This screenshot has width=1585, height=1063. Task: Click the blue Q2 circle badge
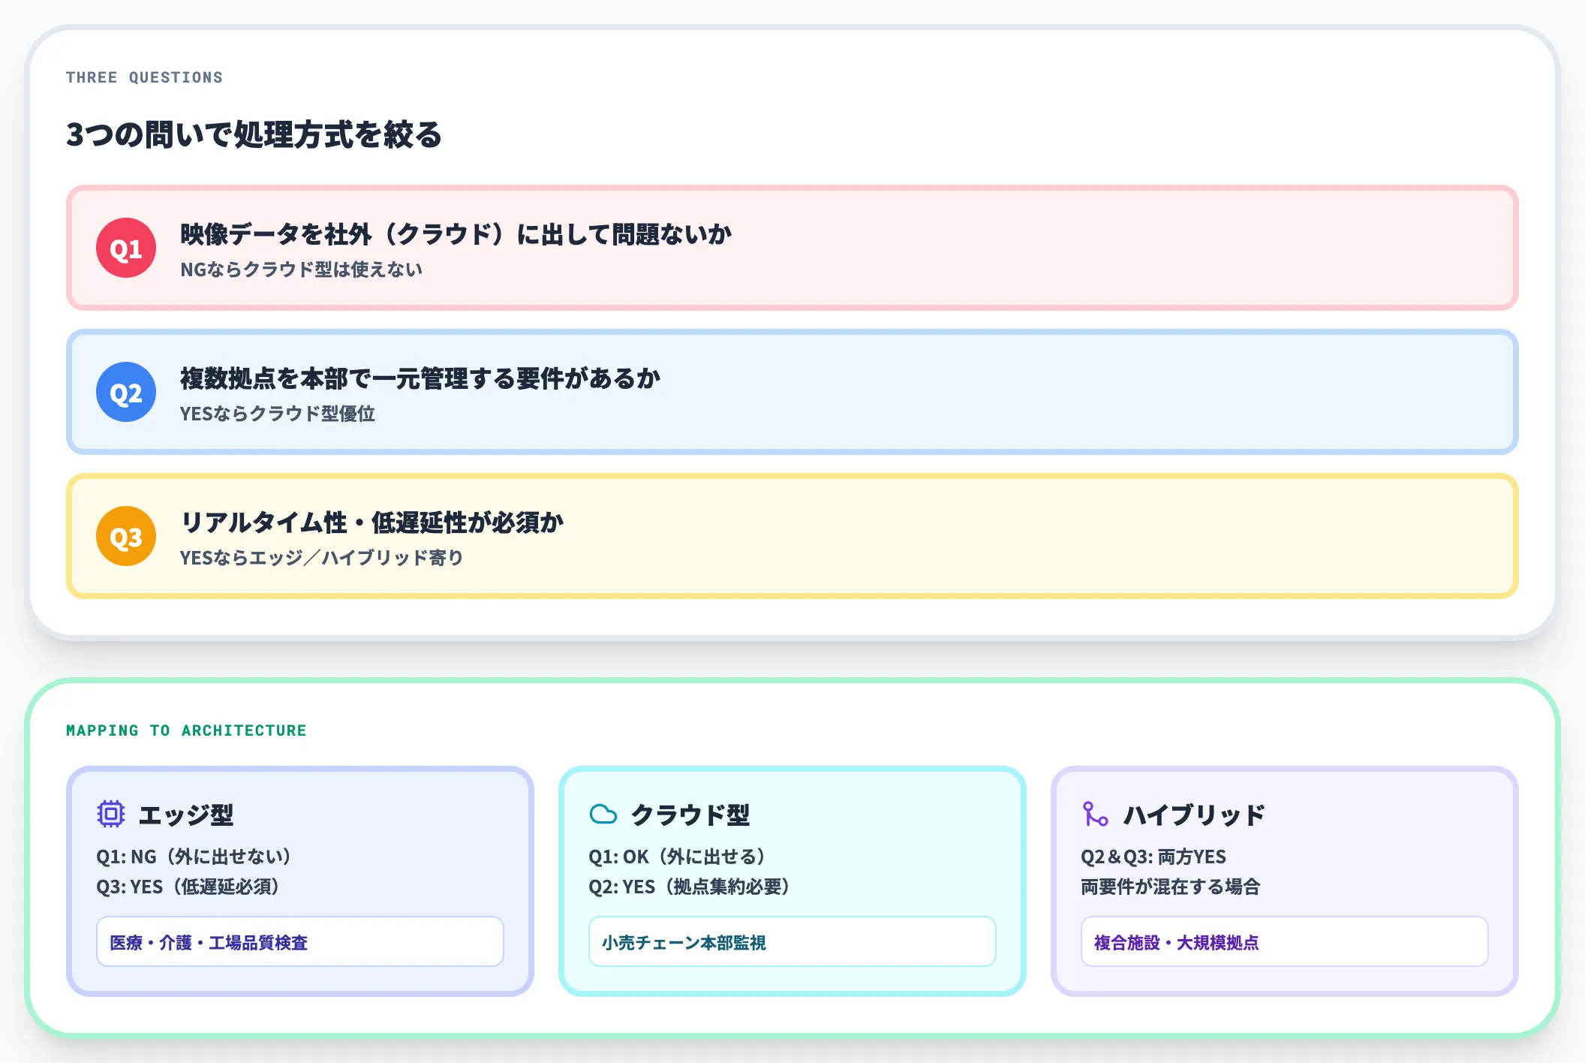click(x=126, y=392)
